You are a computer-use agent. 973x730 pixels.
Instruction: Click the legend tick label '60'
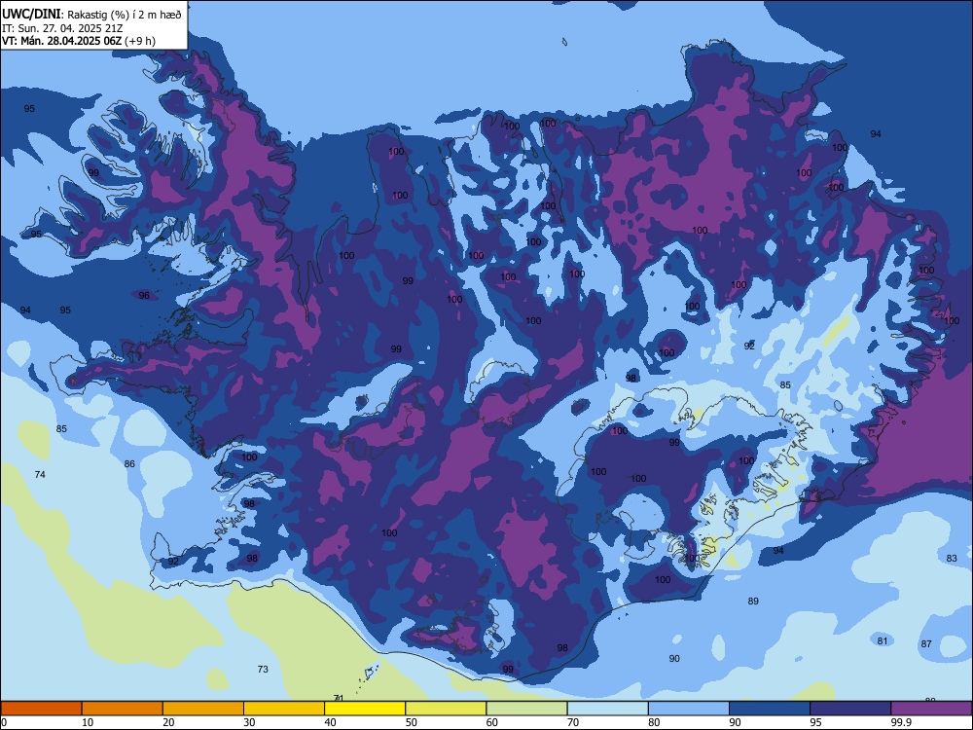tap(492, 722)
